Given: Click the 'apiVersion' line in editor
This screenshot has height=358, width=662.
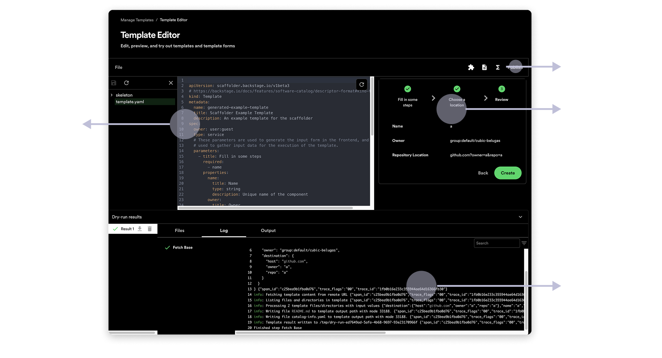Looking at the screenshot, I should coord(239,86).
